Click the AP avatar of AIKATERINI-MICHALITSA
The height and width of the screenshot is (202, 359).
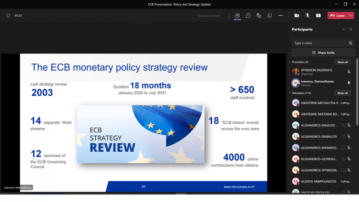tap(296, 103)
